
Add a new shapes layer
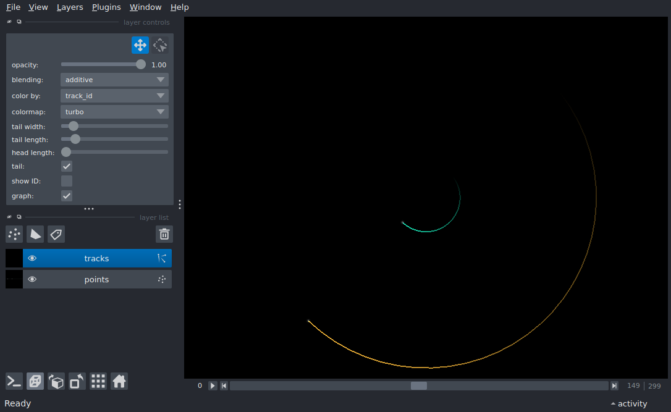pos(35,234)
